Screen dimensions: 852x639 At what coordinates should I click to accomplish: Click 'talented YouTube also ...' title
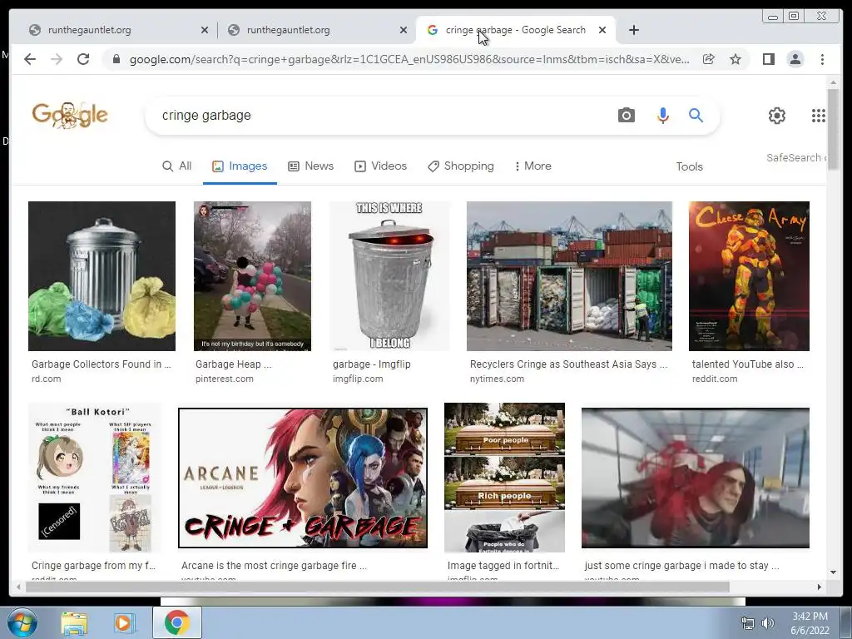(748, 364)
